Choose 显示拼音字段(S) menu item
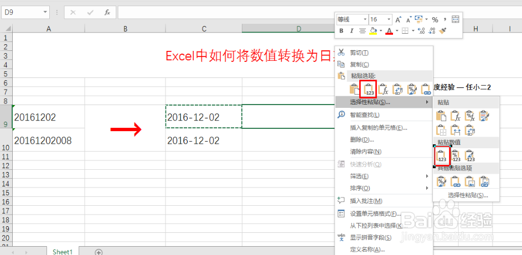The image size is (522, 255). (384, 237)
